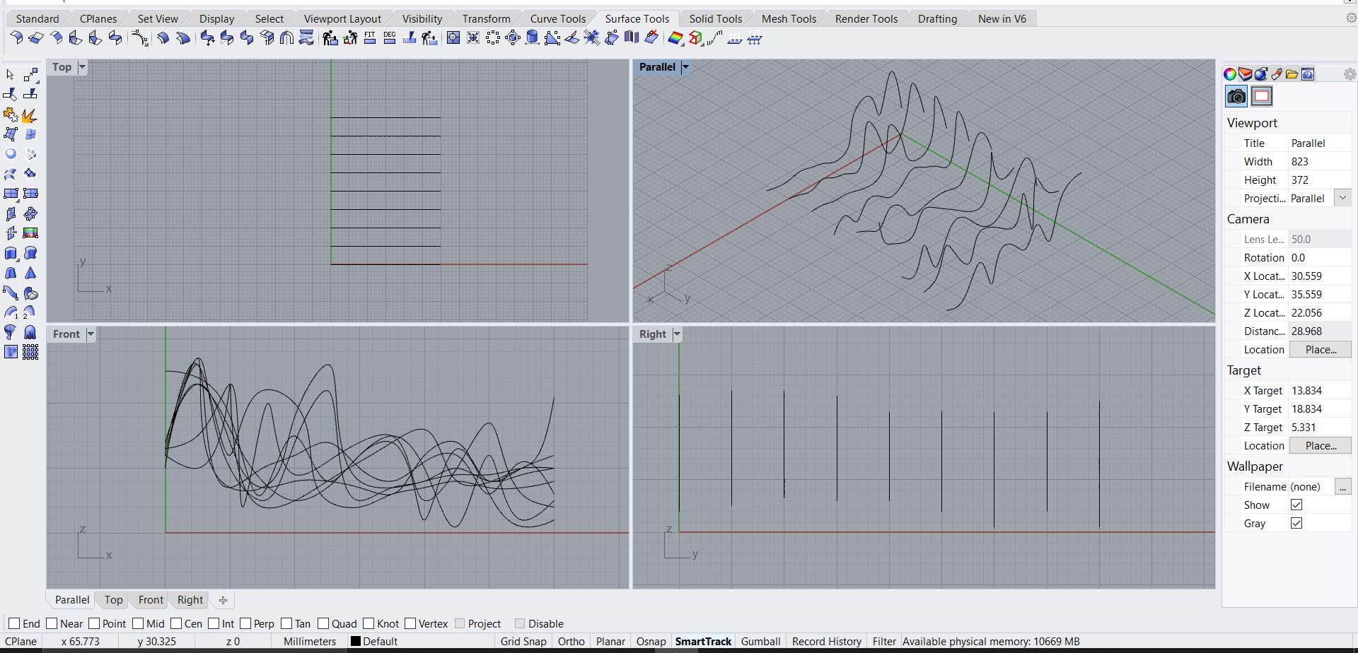Screen dimensions: 1358x653
Task: Click the wallpaper filename browse button
Action: 1342,486
